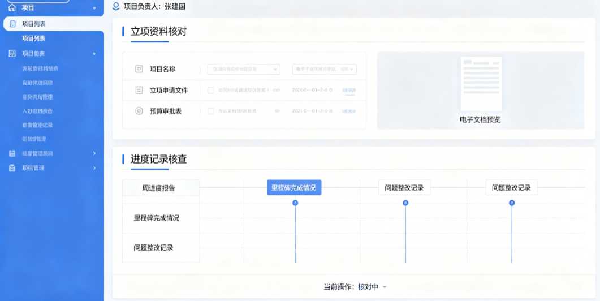Select the blue 里程碑完成情况 tab

(x=294, y=188)
